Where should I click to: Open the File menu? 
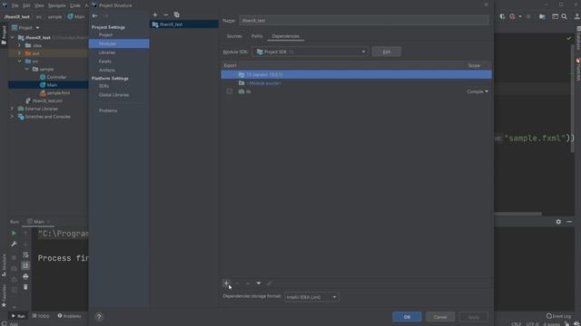click(x=15, y=5)
